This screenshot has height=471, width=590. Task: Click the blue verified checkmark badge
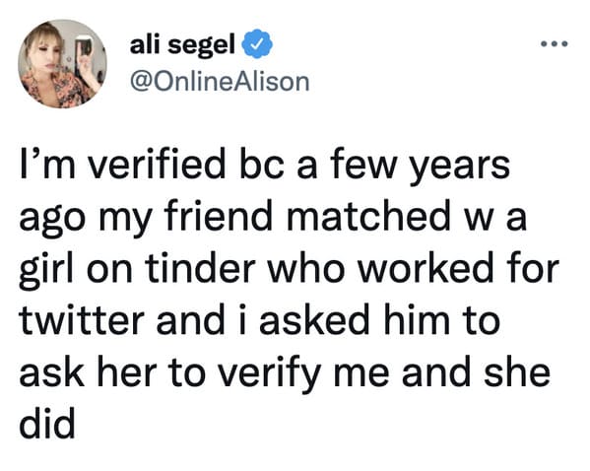click(257, 43)
